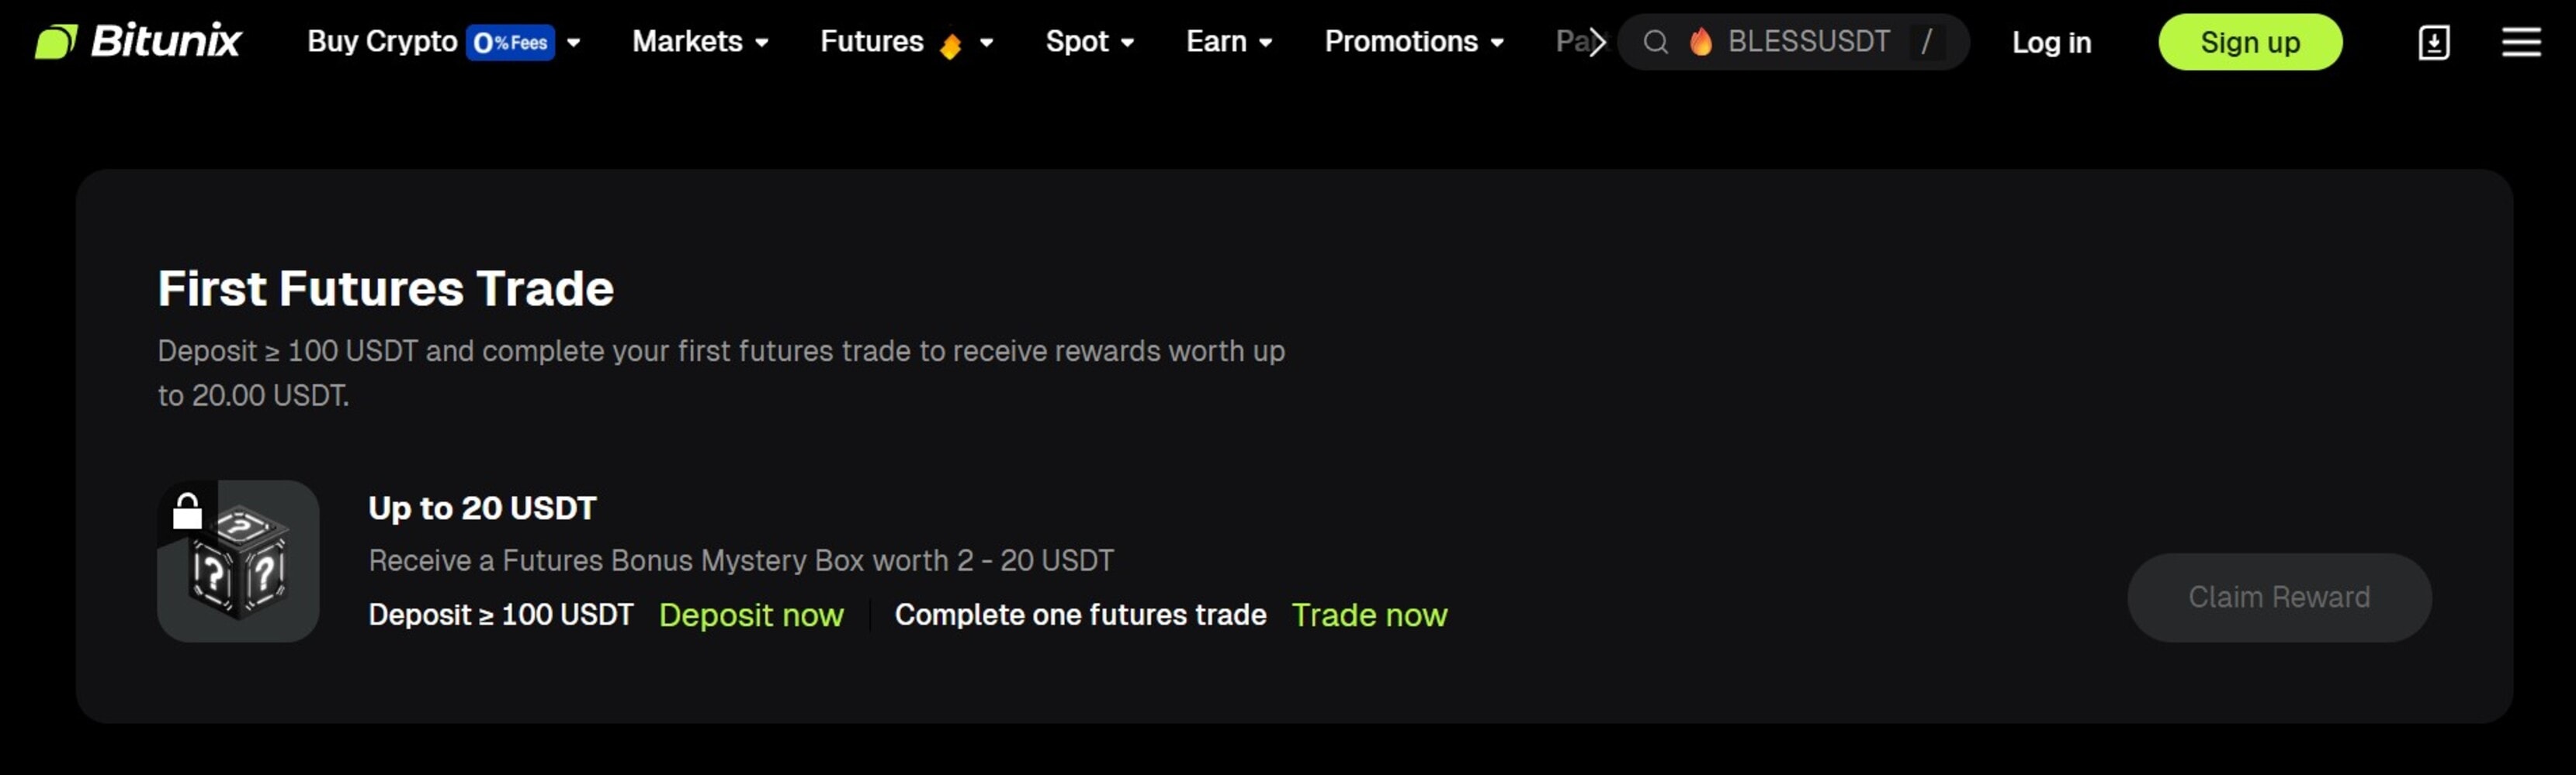The width and height of the screenshot is (2576, 775).
Task: Click the Log in link
Action: [x=2051, y=43]
